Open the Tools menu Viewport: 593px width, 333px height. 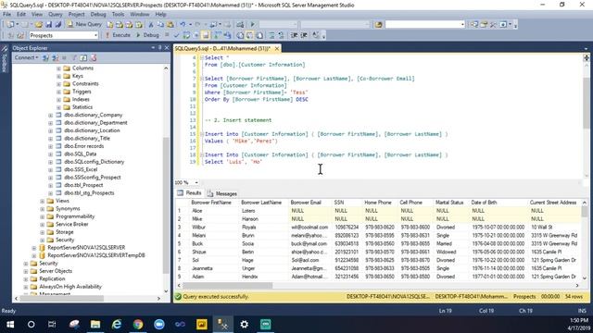click(x=118, y=15)
